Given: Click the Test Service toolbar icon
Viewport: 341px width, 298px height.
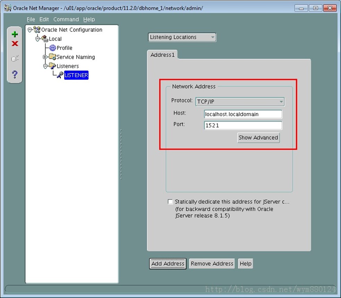Looking at the screenshot, I should [x=15, y=58].
